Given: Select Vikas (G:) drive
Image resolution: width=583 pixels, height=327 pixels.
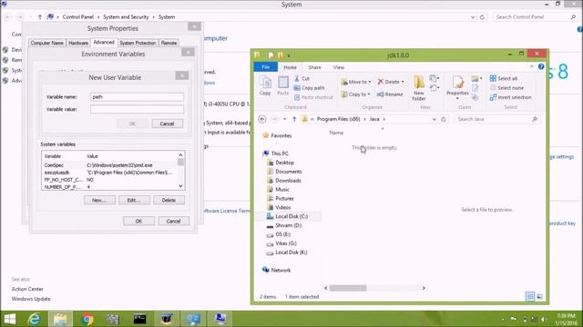Looking at the screenshot, I should [281, 243].
